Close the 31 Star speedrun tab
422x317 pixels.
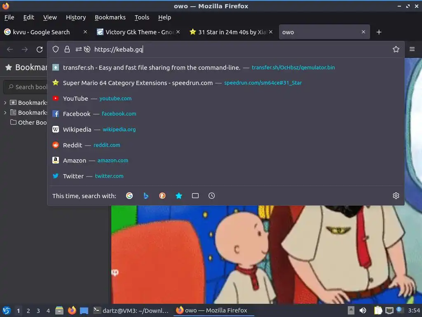point(271,32)
